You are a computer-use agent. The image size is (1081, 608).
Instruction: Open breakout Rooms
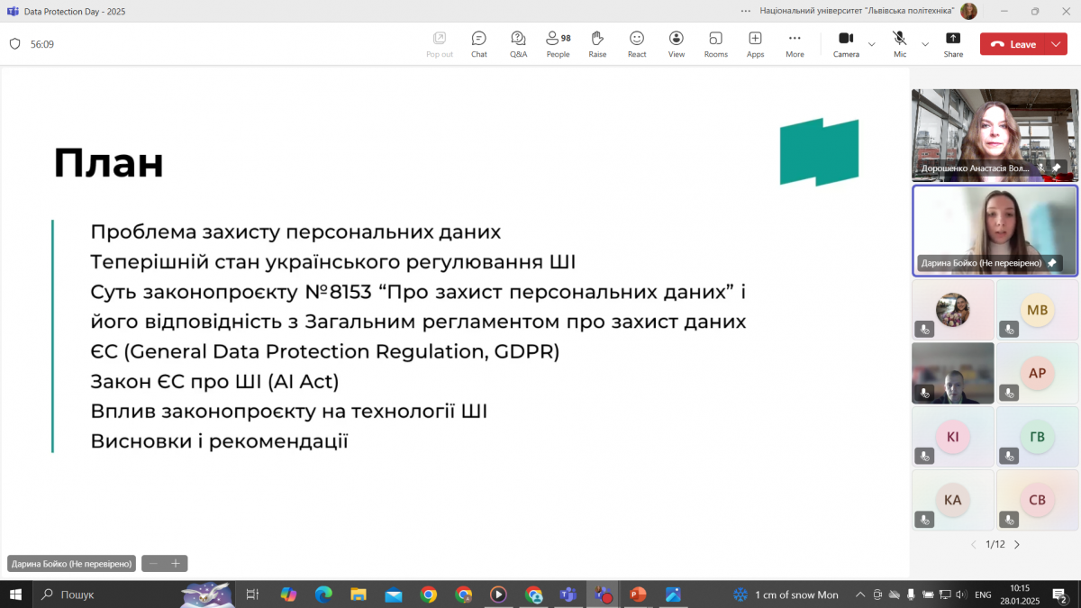point(715,42)
